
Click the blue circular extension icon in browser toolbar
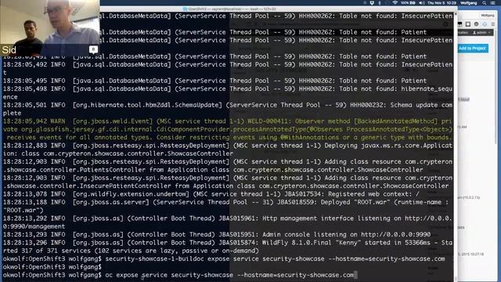click(485, 24)
